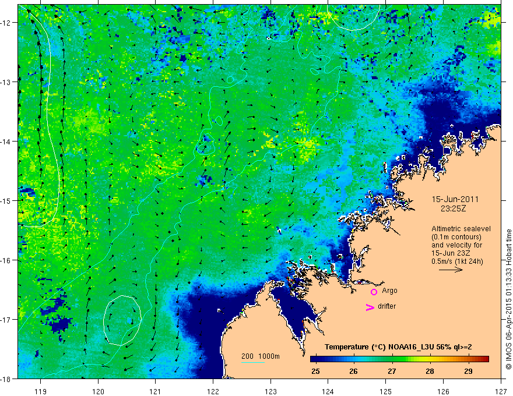
Task: Click the 'drifter' legend label
Action: 386,306
